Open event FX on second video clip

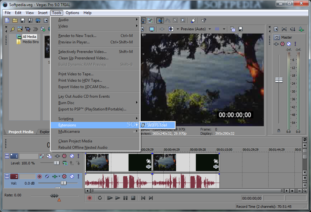pos(216,167)
